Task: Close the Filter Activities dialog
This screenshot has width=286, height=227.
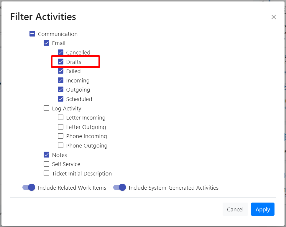Action: click(274, 17)
